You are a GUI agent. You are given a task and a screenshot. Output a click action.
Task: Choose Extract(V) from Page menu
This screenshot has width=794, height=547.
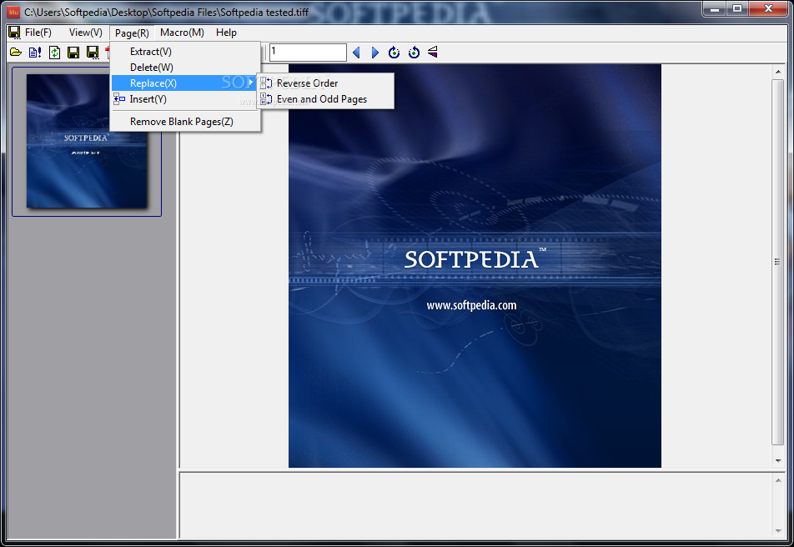(185, 52)
